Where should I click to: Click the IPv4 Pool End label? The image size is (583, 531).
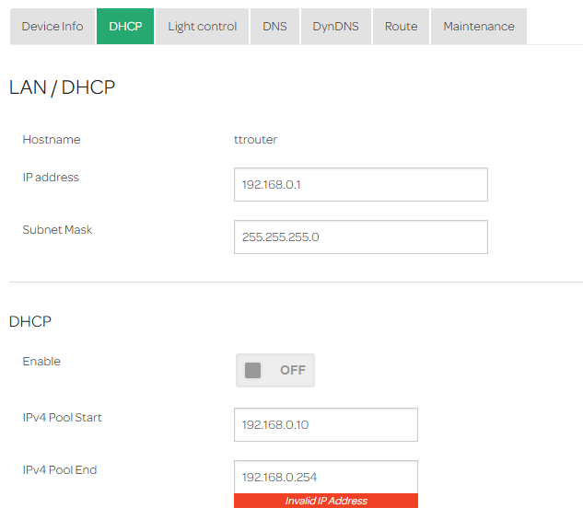pos(60,470)
